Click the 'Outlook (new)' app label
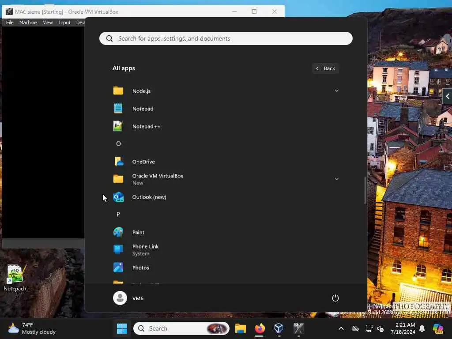The width and height of the screenshot is (452, 339). (x=149, y=197)
